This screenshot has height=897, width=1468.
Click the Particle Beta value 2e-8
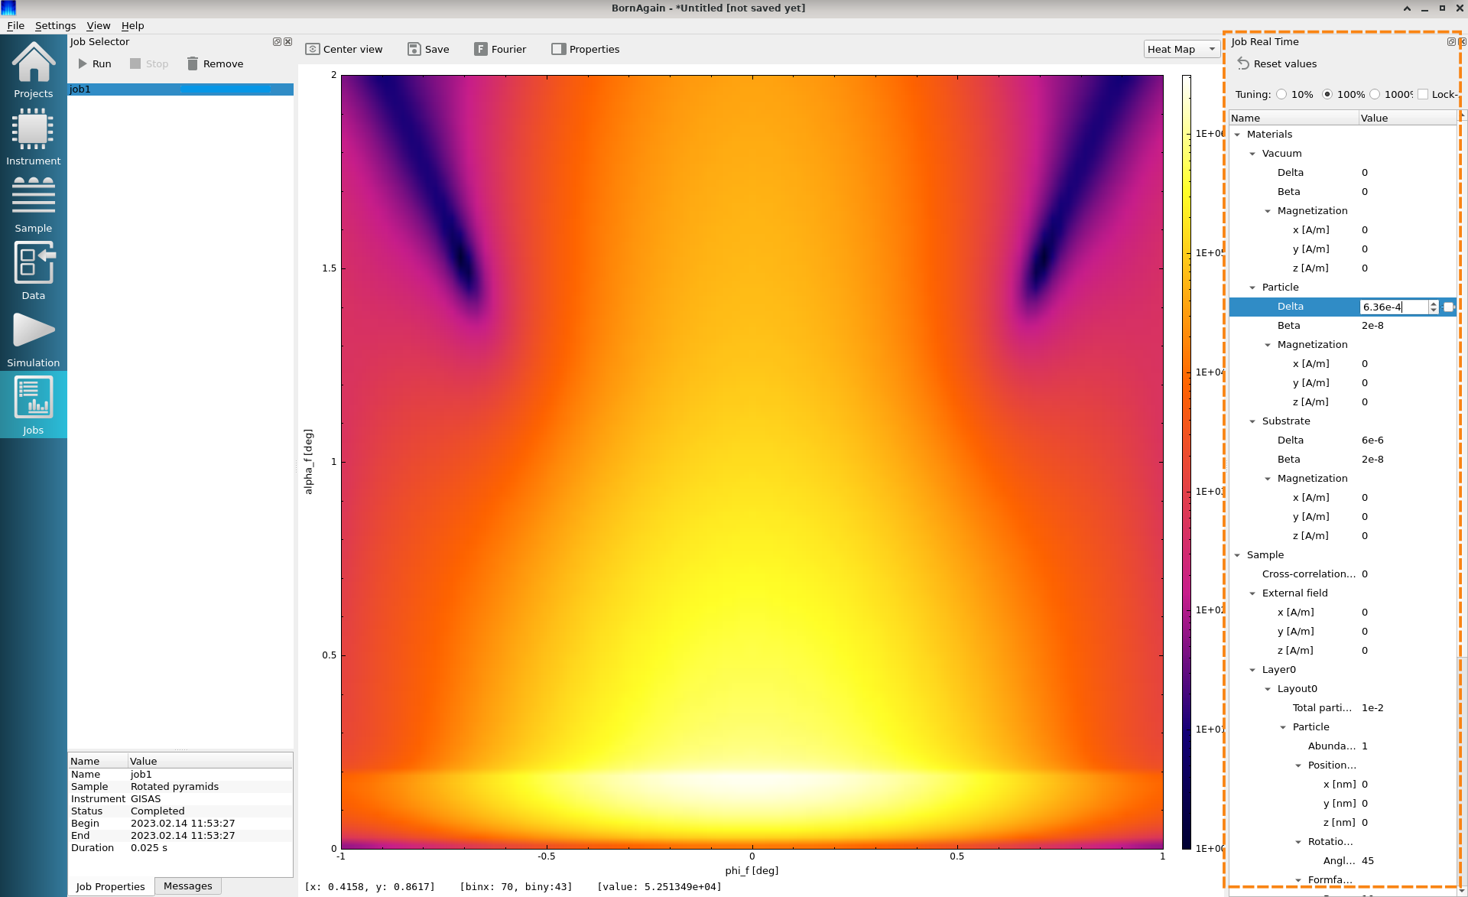(x=1372, y=326)
